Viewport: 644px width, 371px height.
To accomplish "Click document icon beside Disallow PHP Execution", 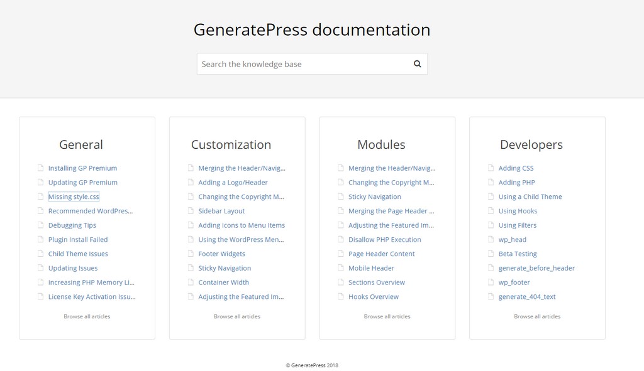I will pyautogui.click(x=341, y=239).
